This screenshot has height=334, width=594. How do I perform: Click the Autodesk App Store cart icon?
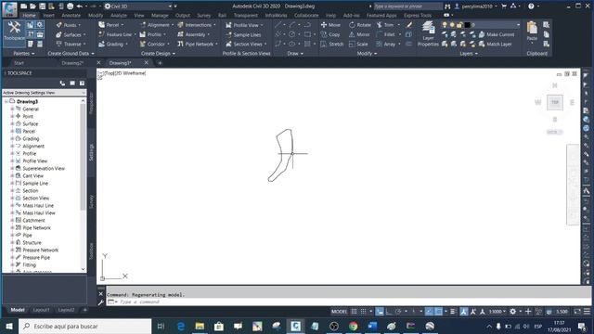(x=504, y=6)
